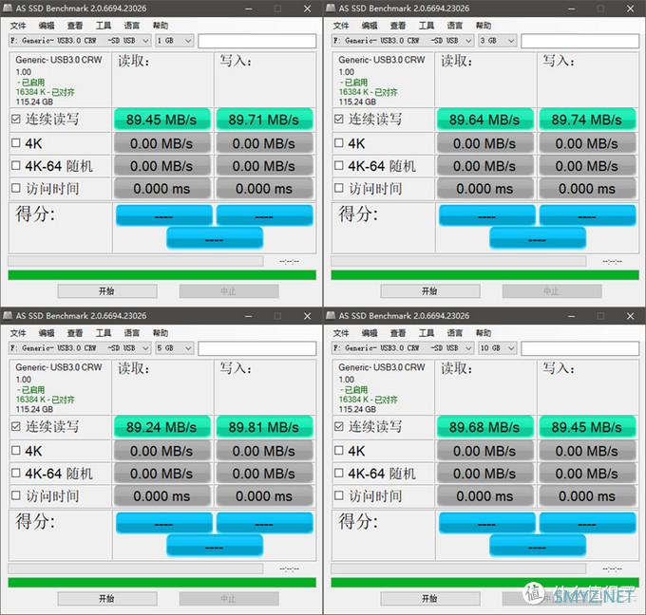Check 访问时间 in the 5 GB window
The width and height of the screenshot is (646, 615).
(x=15, y=495)
